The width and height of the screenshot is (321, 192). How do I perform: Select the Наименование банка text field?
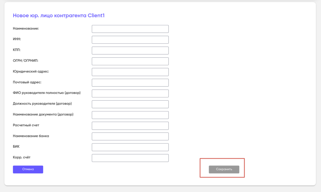click(130, 136)
